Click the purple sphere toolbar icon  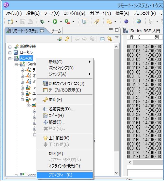[x=126, y=21]
